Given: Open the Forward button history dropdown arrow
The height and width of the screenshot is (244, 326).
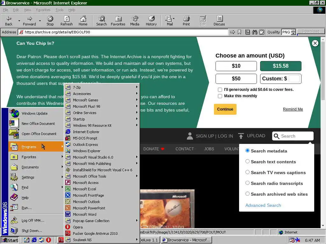Looking at the screenshot, I should tap(39, 21).
